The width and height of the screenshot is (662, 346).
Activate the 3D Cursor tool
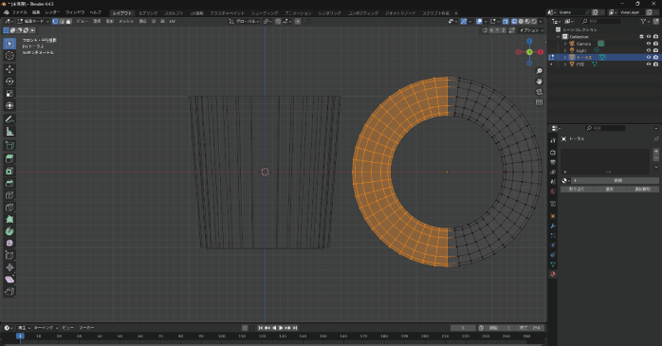(9, 56)
